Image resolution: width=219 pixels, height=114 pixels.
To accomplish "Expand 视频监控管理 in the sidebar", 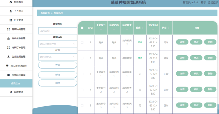I will point(16,75).
